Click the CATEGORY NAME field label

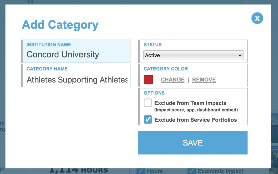click(x=47, y=69)
